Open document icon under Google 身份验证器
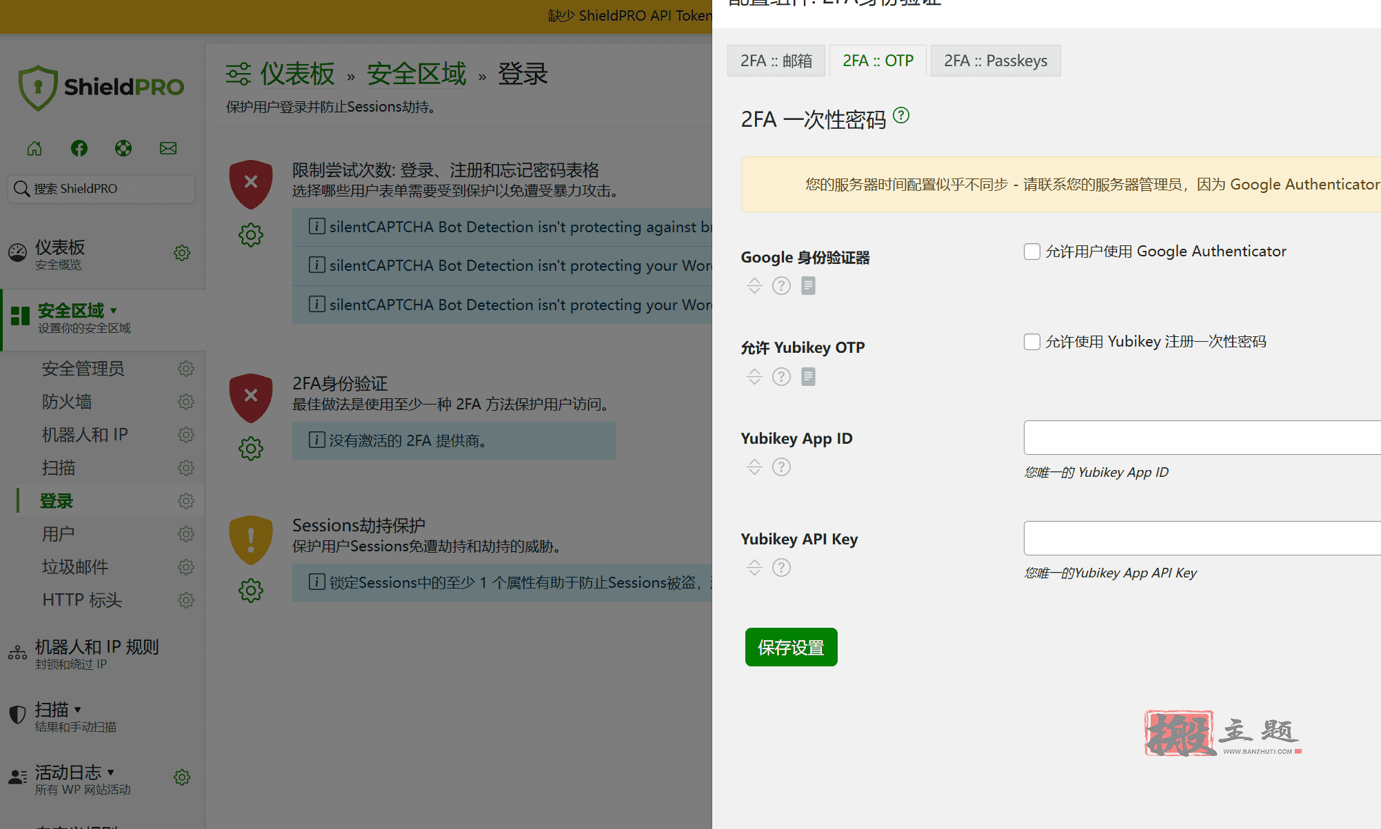Viewport: 1381px width, 829px height. point(809,286)
